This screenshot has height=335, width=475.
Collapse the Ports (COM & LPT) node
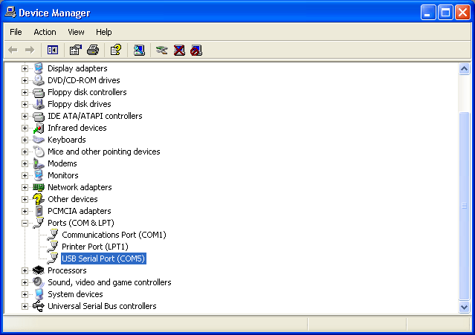(25, 224)
